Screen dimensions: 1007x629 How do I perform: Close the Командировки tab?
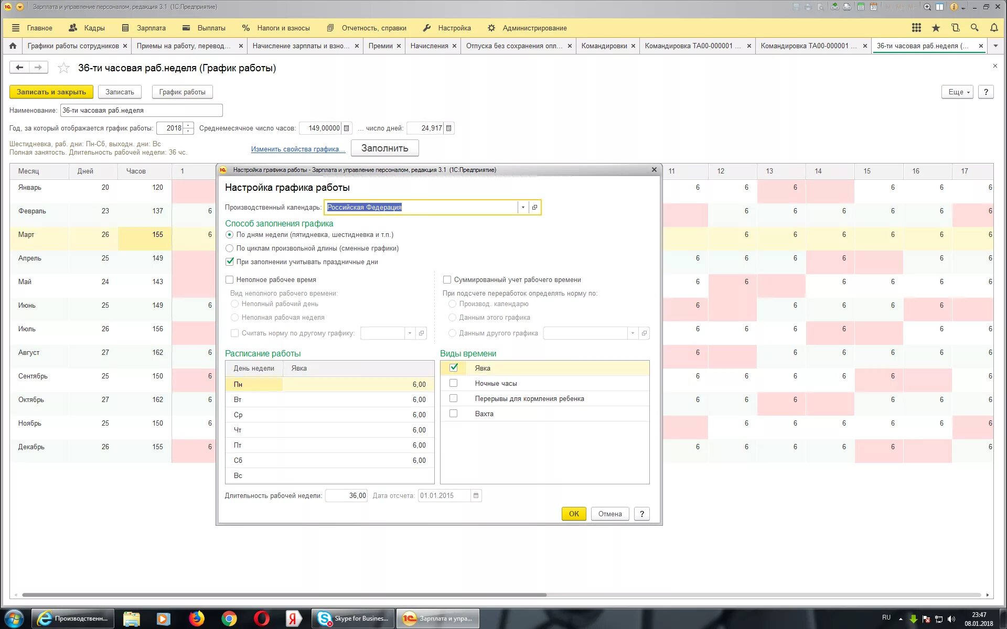[633, 46]
